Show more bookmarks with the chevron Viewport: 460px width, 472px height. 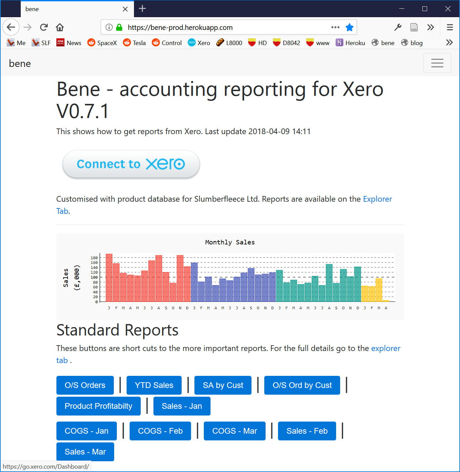[x=449, y=42]
